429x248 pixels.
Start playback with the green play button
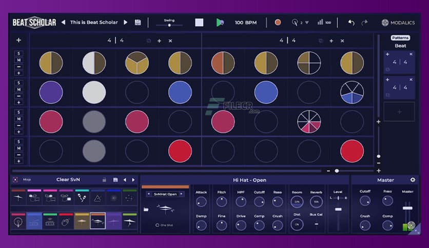220,23
